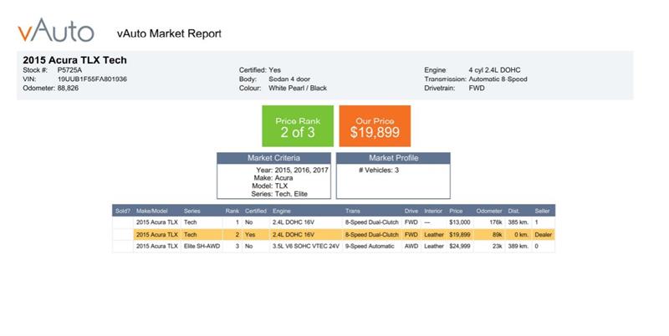Click the Certified: Yes field
Screen dimensions: 669x336
coord(260,70)
